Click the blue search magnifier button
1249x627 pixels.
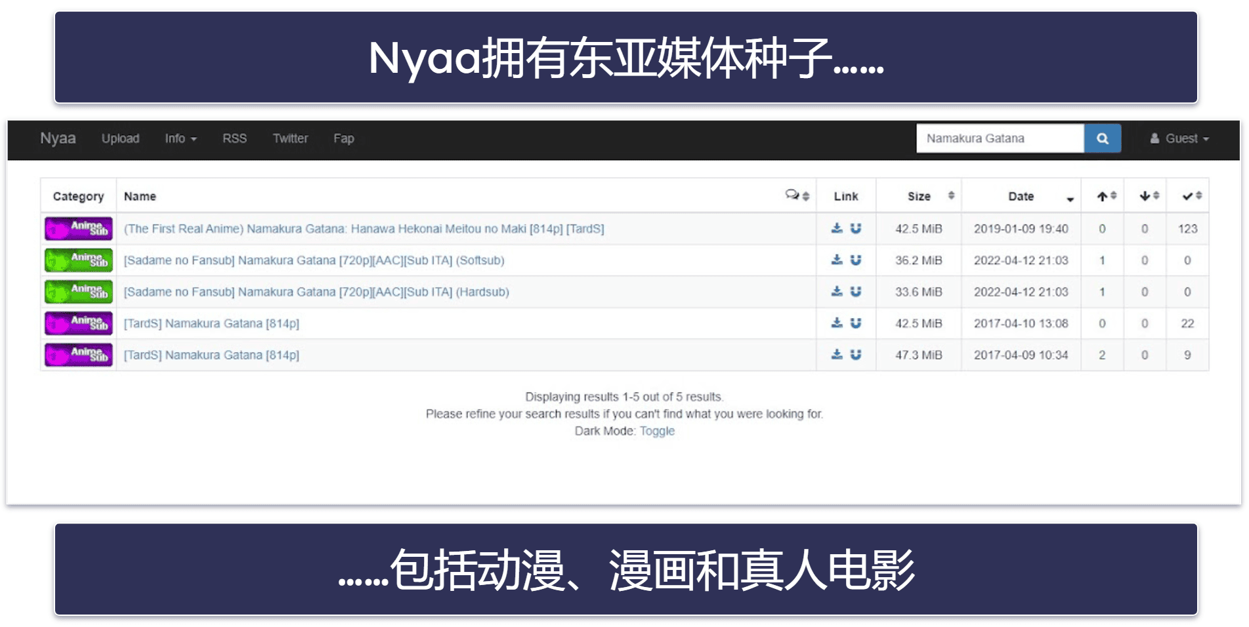point(1102,138)
